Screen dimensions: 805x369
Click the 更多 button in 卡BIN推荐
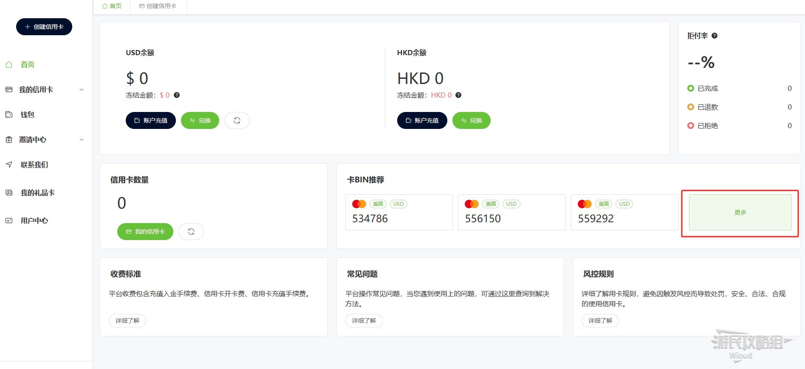[740, 212]
